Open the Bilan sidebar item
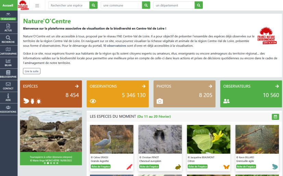The image size is (283, 176). click(8, 63)
